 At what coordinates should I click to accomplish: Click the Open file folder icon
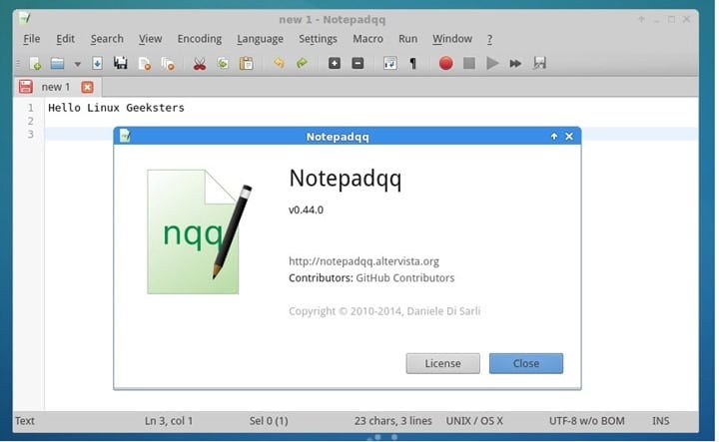(x=57, y=63)
